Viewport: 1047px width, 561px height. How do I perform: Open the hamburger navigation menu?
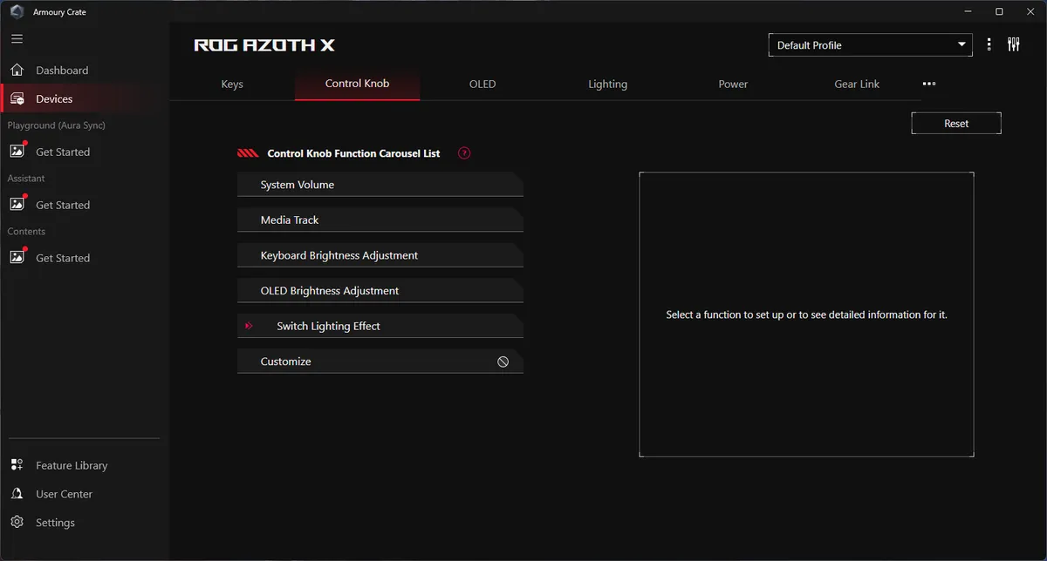pyautogui.click(x=16, y=38)
